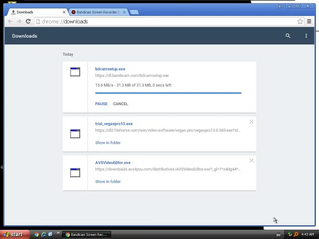Click the orange magnifier tray icon
This screenshot has height=239, width=319.
[296, 234]
